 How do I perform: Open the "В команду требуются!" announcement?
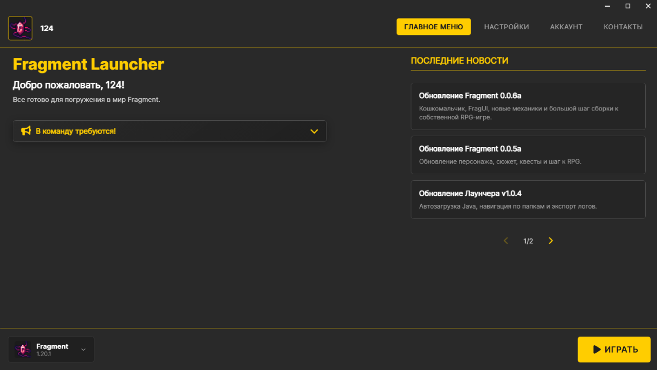[75, 131]
